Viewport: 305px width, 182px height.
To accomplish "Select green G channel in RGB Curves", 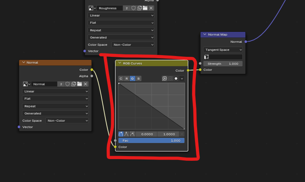I will (x=132, y=78).
